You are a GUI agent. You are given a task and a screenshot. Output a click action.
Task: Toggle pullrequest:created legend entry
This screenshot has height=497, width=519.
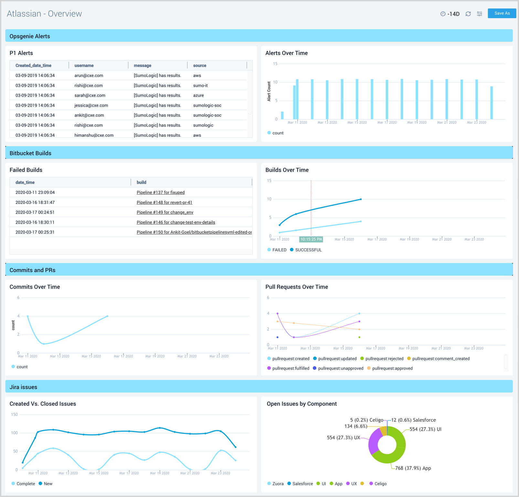[288, 359]
